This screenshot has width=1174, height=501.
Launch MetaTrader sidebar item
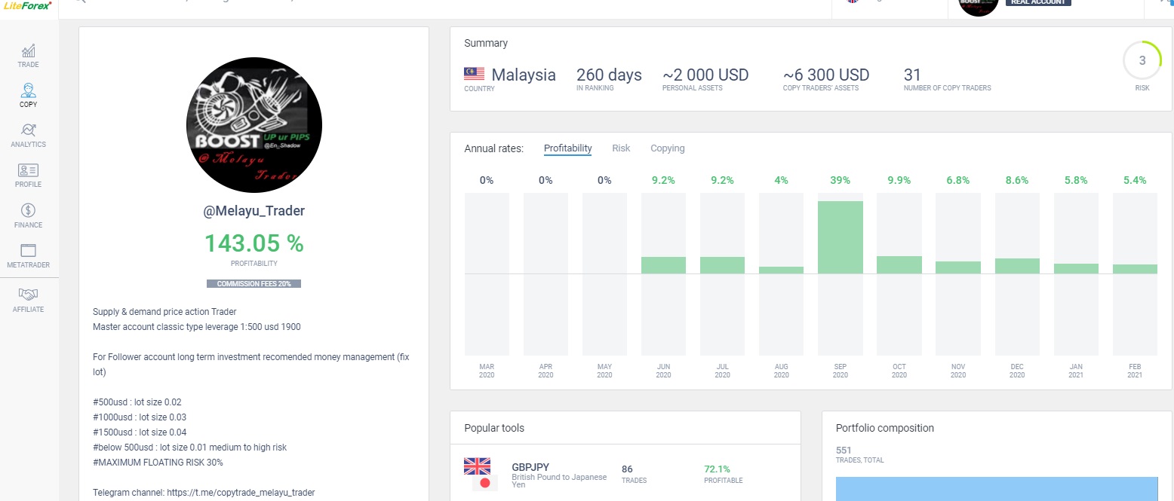[x=29, y=256]
